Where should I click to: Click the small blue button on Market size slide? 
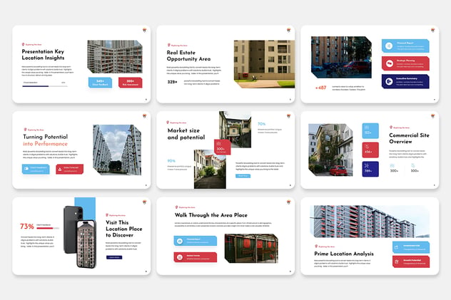(243, 176)
